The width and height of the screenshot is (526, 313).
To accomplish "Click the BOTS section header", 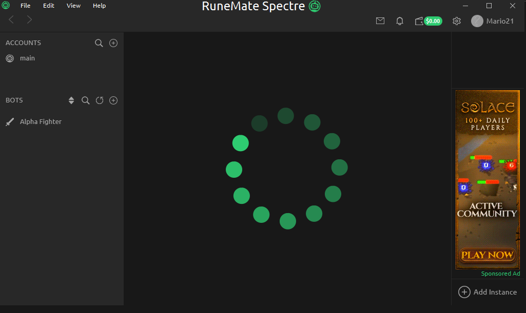I will coord(14,100).
